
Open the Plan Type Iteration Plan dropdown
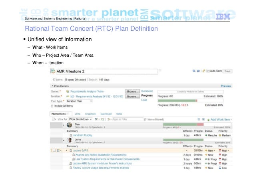point(80,101)
